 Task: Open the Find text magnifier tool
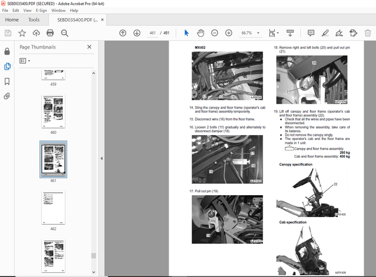(64, 33)
